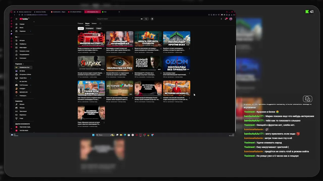Filter videos by Старые chip
Viewport: 323px width, 181px height.
[99, 28]
